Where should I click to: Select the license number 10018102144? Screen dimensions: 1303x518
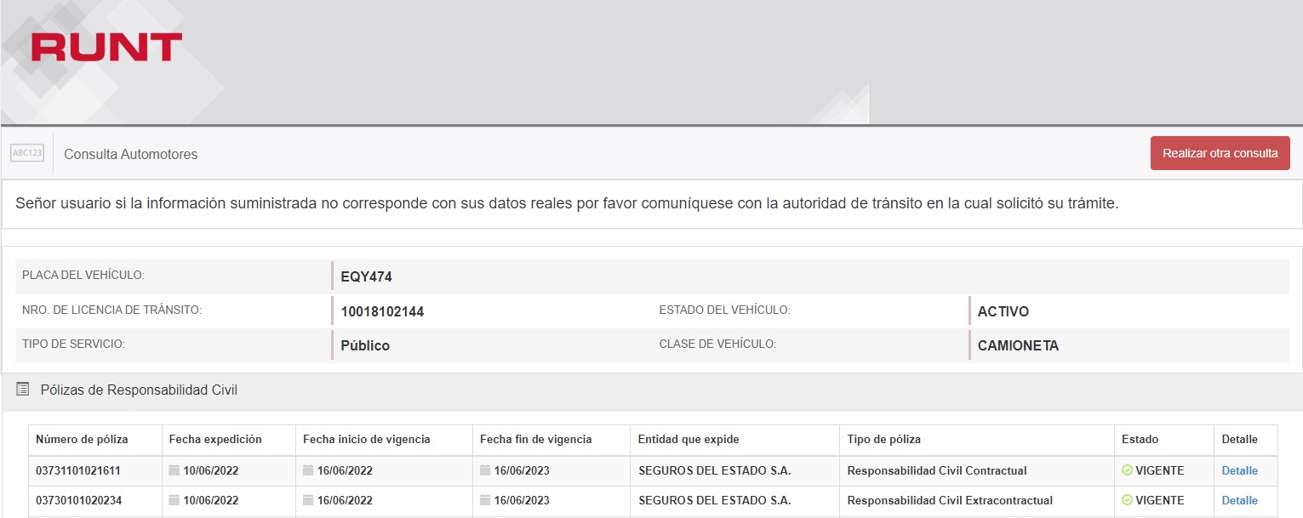pos(382,312)
